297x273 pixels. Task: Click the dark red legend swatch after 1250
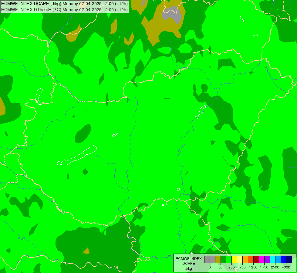coord(256,260)
